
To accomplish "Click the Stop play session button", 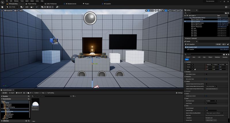I will click(x=47, y=7).
